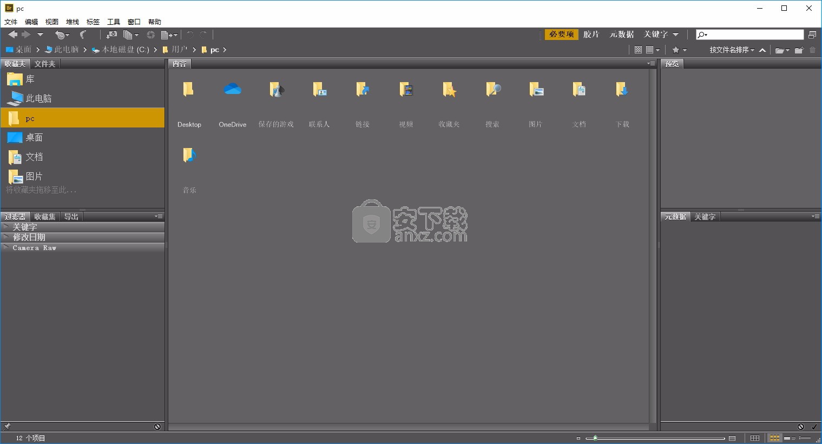
Task: Open the 文件 menu
Action: 11,22
